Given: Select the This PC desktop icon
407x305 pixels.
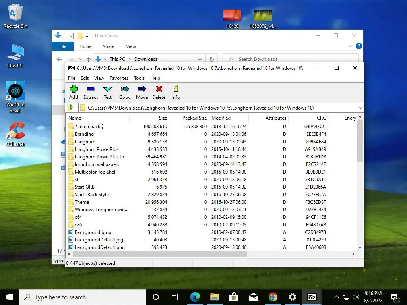Looking at the screenshot, I should (x=16, y=56).
